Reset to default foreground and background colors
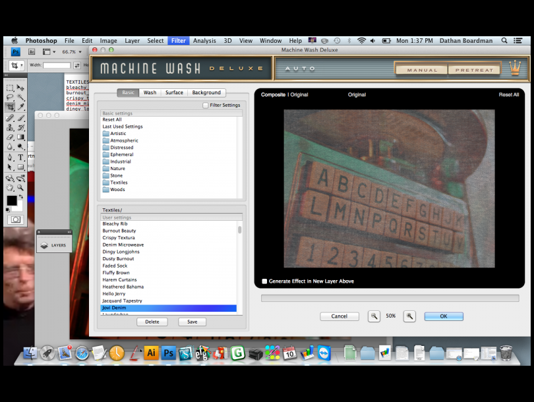Screen dimensions: 534x402 pyautogui.click(x=8, y=210)
